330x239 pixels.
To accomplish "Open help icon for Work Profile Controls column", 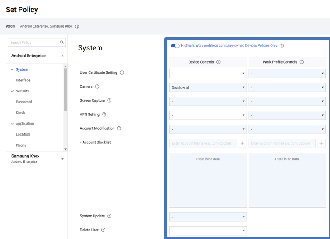I will coord(302,62).
